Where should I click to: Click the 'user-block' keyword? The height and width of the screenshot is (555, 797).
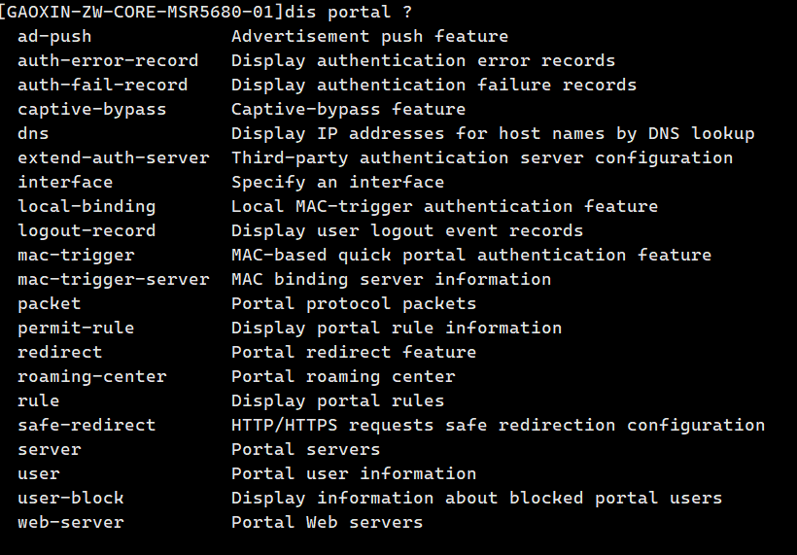[x=71, y=498]
